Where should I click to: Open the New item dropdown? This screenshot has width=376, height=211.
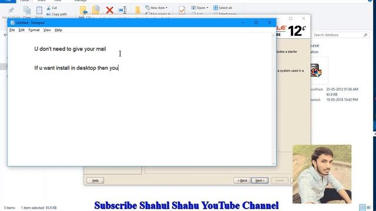tap(156, 8)
